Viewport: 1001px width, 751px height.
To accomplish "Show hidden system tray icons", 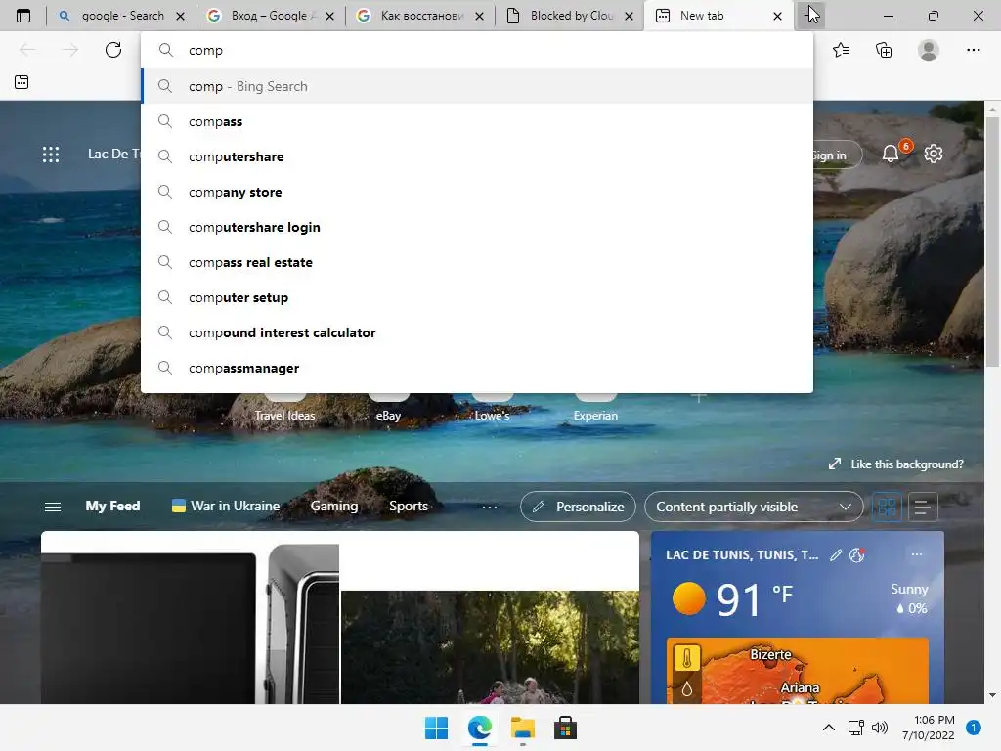I will 829,728.
